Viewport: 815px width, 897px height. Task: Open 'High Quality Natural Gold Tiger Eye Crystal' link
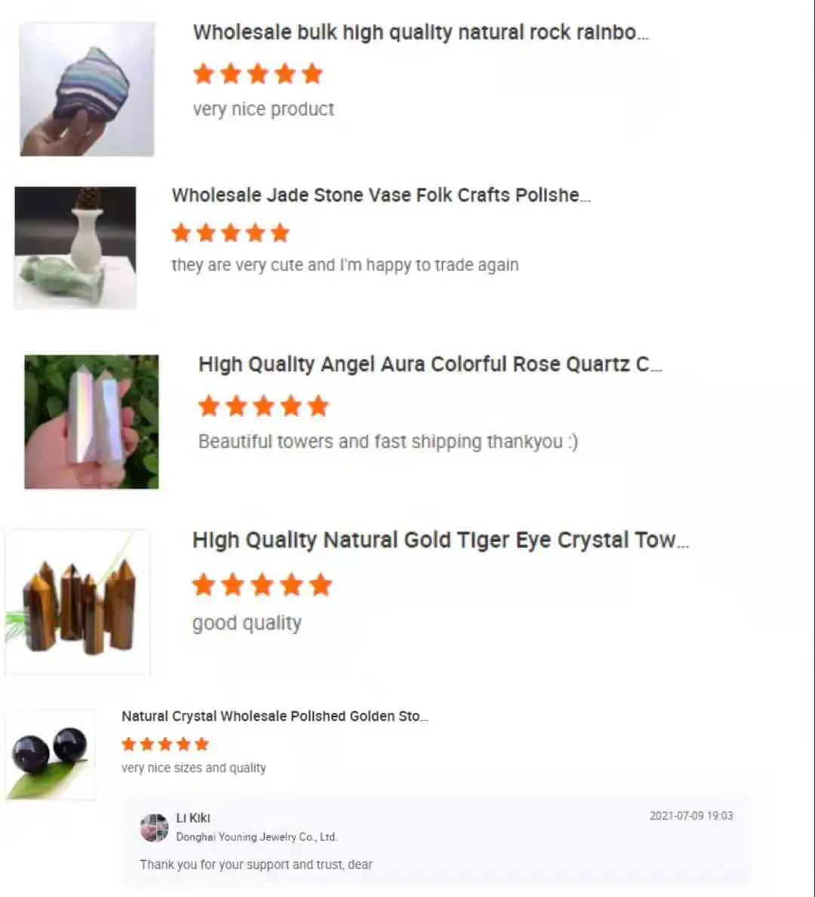(x=441, y=540)
